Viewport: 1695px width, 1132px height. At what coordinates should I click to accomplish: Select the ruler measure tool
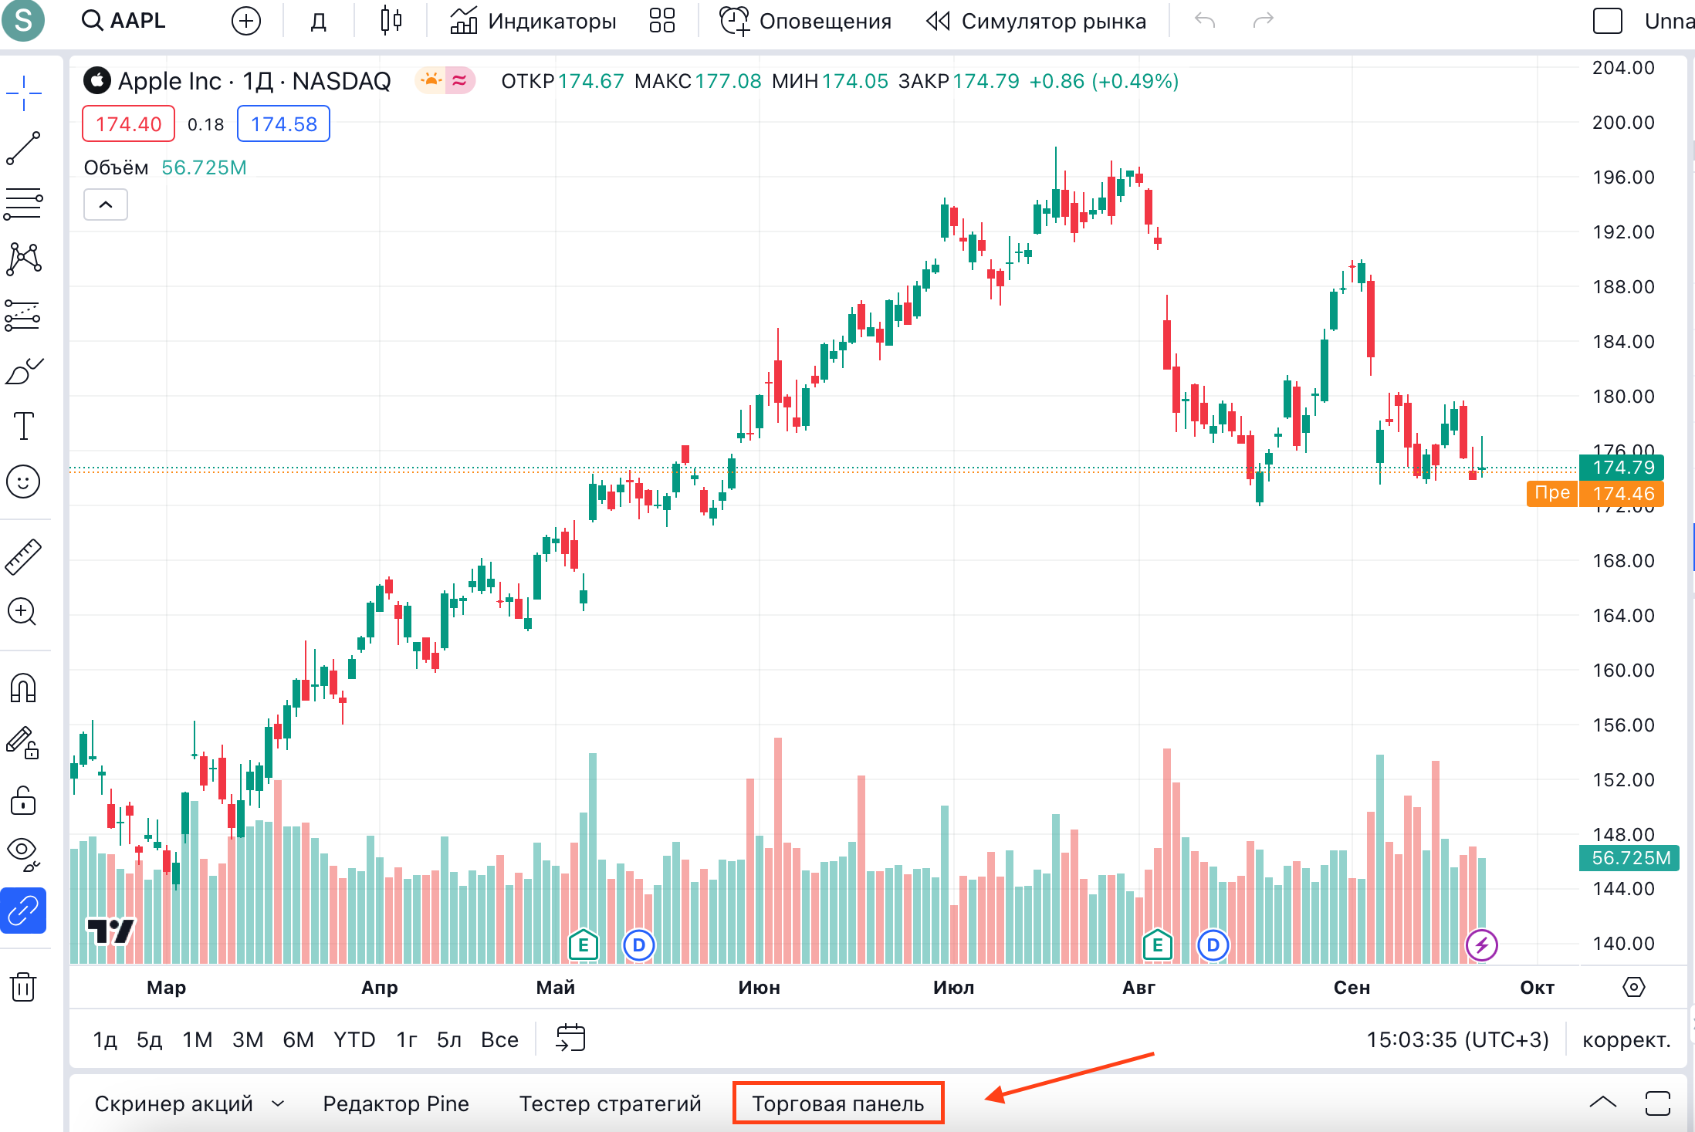click(23, 557)
